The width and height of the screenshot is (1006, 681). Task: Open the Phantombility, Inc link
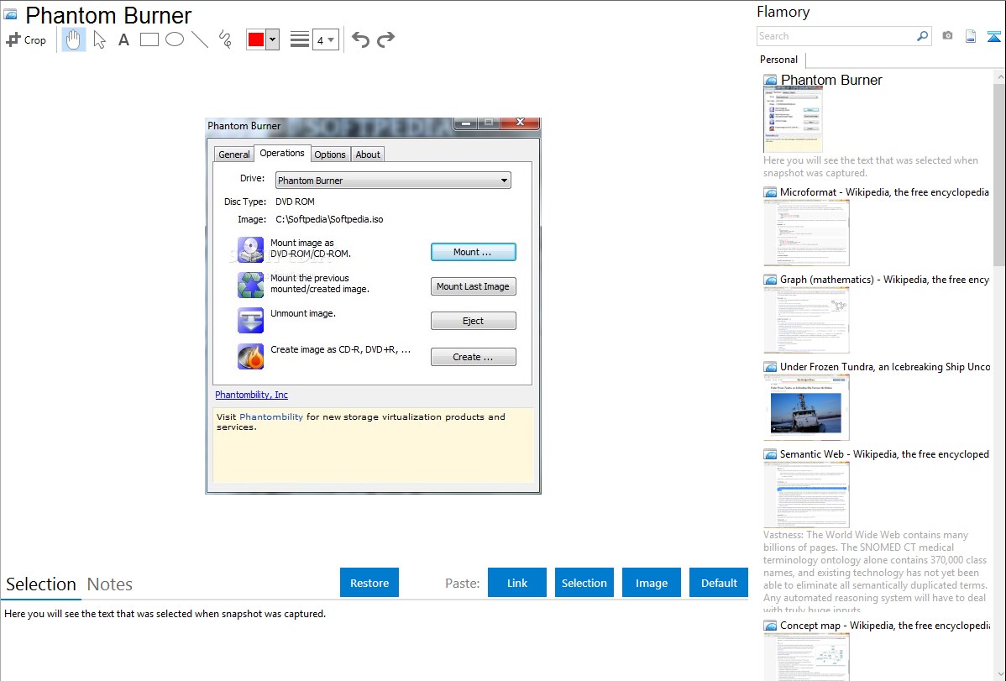click(252, 395)
